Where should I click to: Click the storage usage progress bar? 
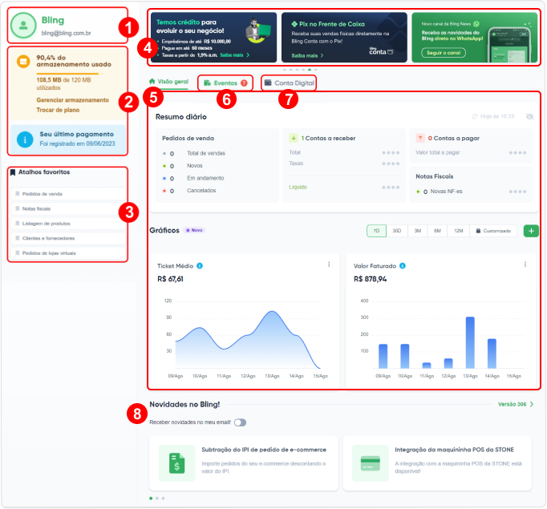71,74
